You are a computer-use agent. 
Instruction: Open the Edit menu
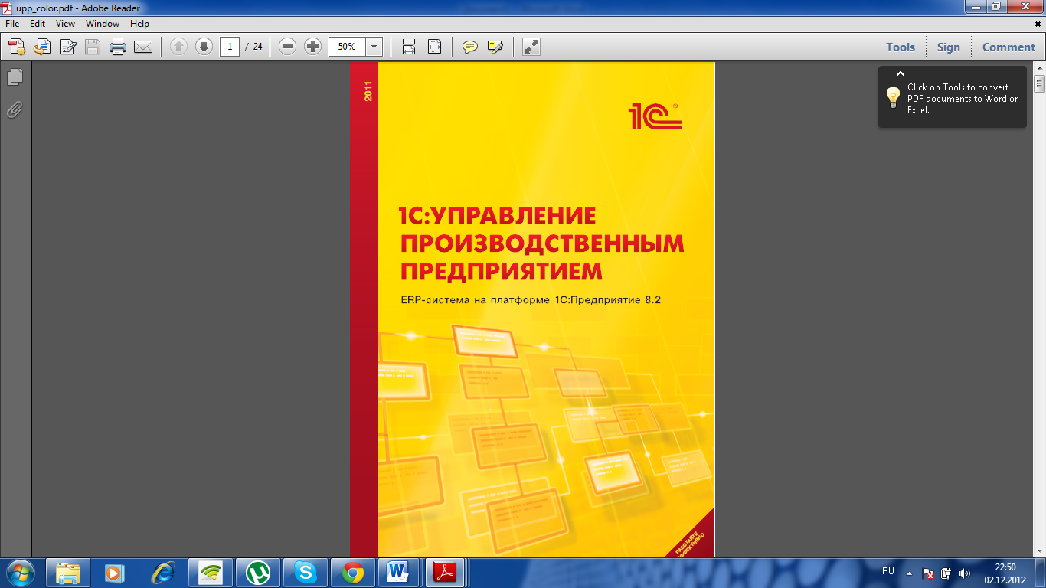coord(38,24)
